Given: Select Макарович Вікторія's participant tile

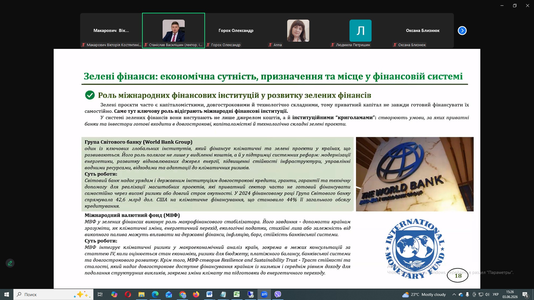Looking at the screenshot, I should point(111,31).
